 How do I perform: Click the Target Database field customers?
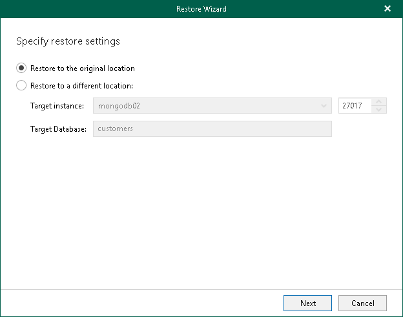click(x=212, y=128)
